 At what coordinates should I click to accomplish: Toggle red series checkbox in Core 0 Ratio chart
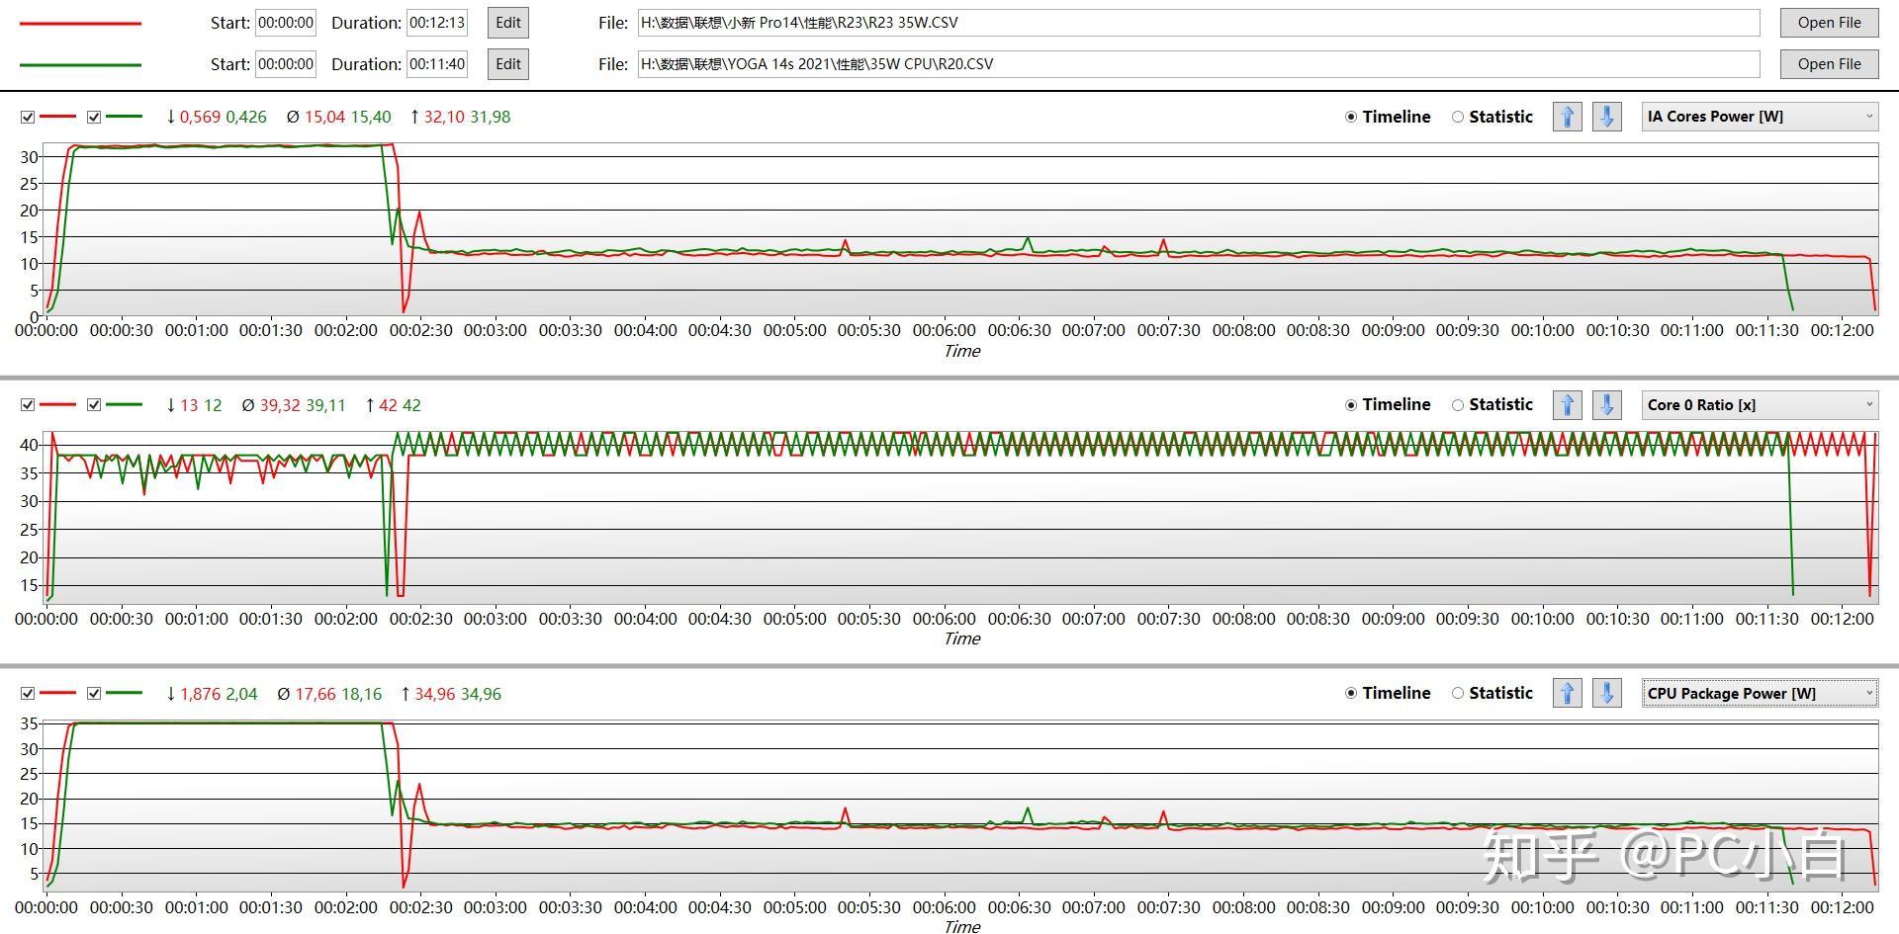point(28,405)
